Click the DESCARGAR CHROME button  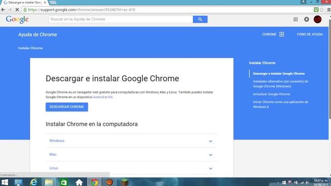coord(67,107)
